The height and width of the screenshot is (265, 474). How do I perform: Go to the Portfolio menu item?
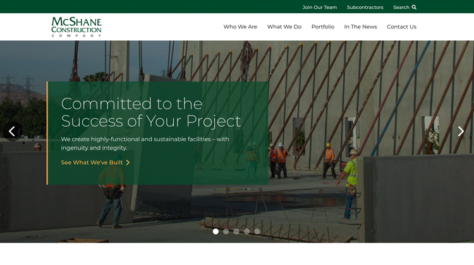click(323, 26)
